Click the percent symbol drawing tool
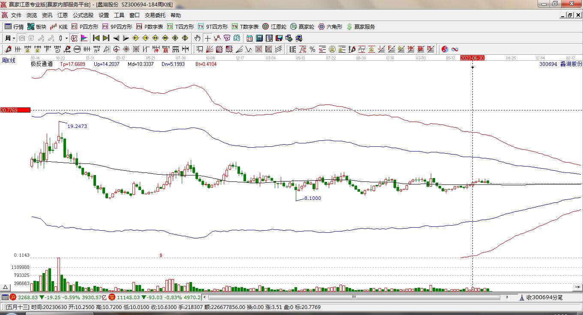Viewport: 583px width, 315px height. [313, 49]
